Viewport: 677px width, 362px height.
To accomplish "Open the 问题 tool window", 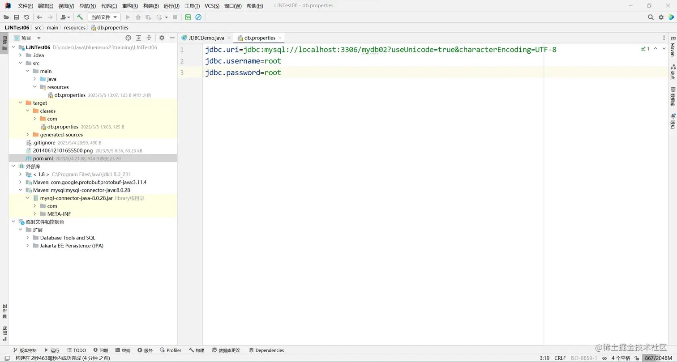I will click(101, 350).
